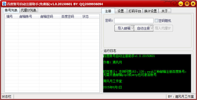The image size is (197, 100).
Task: Click the 导入代理IP button
Action: pos(163,28)
